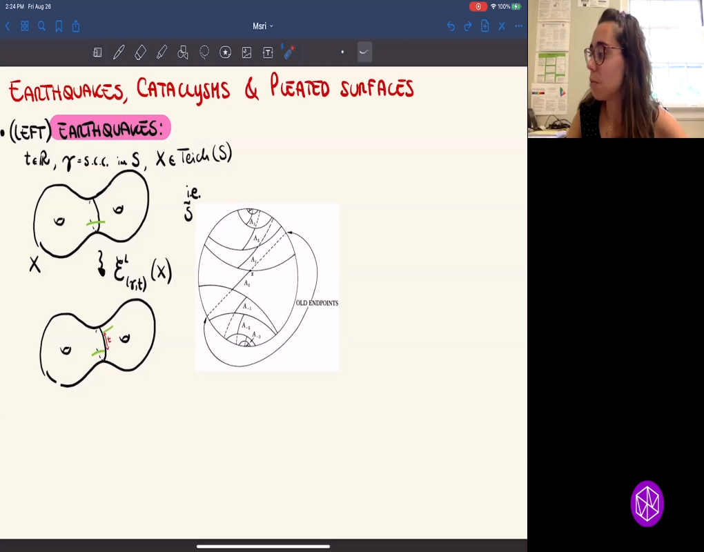Image resolution: width=704 pixels, height=552 pixels.
Task: Undo the last stroke
Action: [x=449, y=26]
